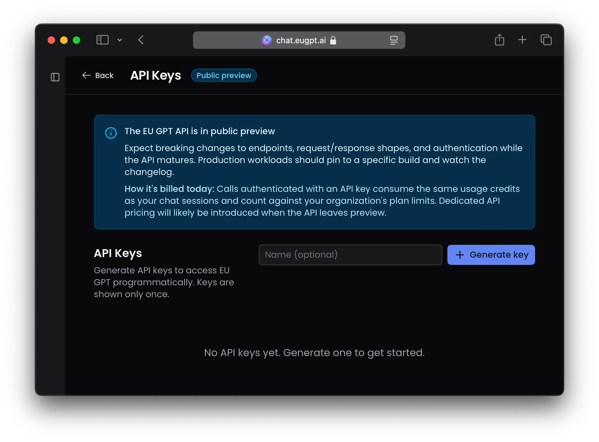
Task: Click 'The EU GPT API is in public preview' heading
Action: [200, 131]
